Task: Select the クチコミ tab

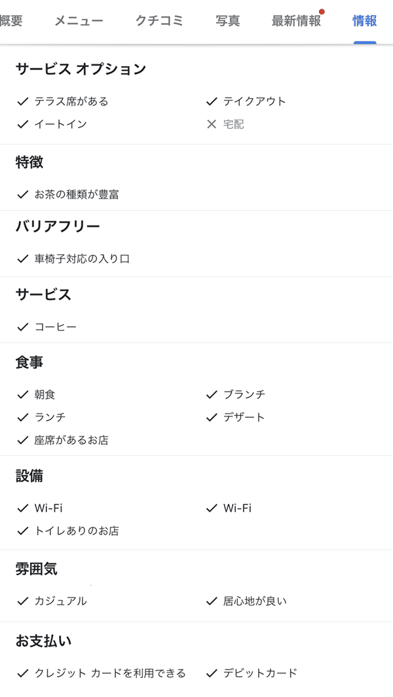Action: coord(159,21)
